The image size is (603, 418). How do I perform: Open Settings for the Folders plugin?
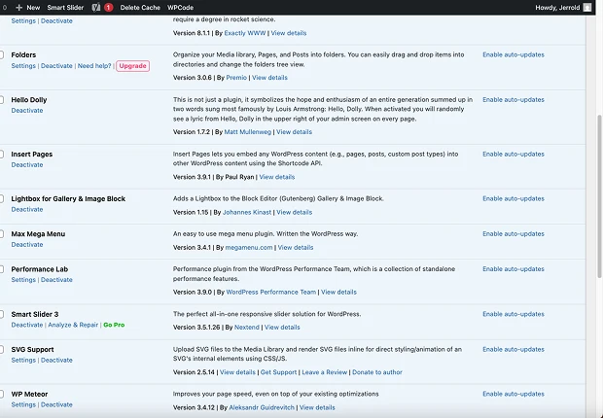click(23, 66)
